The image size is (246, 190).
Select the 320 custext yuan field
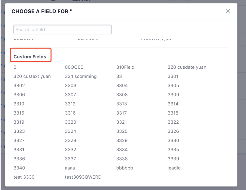click(32, 76)
